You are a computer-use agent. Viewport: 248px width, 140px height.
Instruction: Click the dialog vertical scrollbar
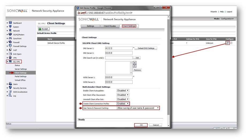[x=168, y=67]
